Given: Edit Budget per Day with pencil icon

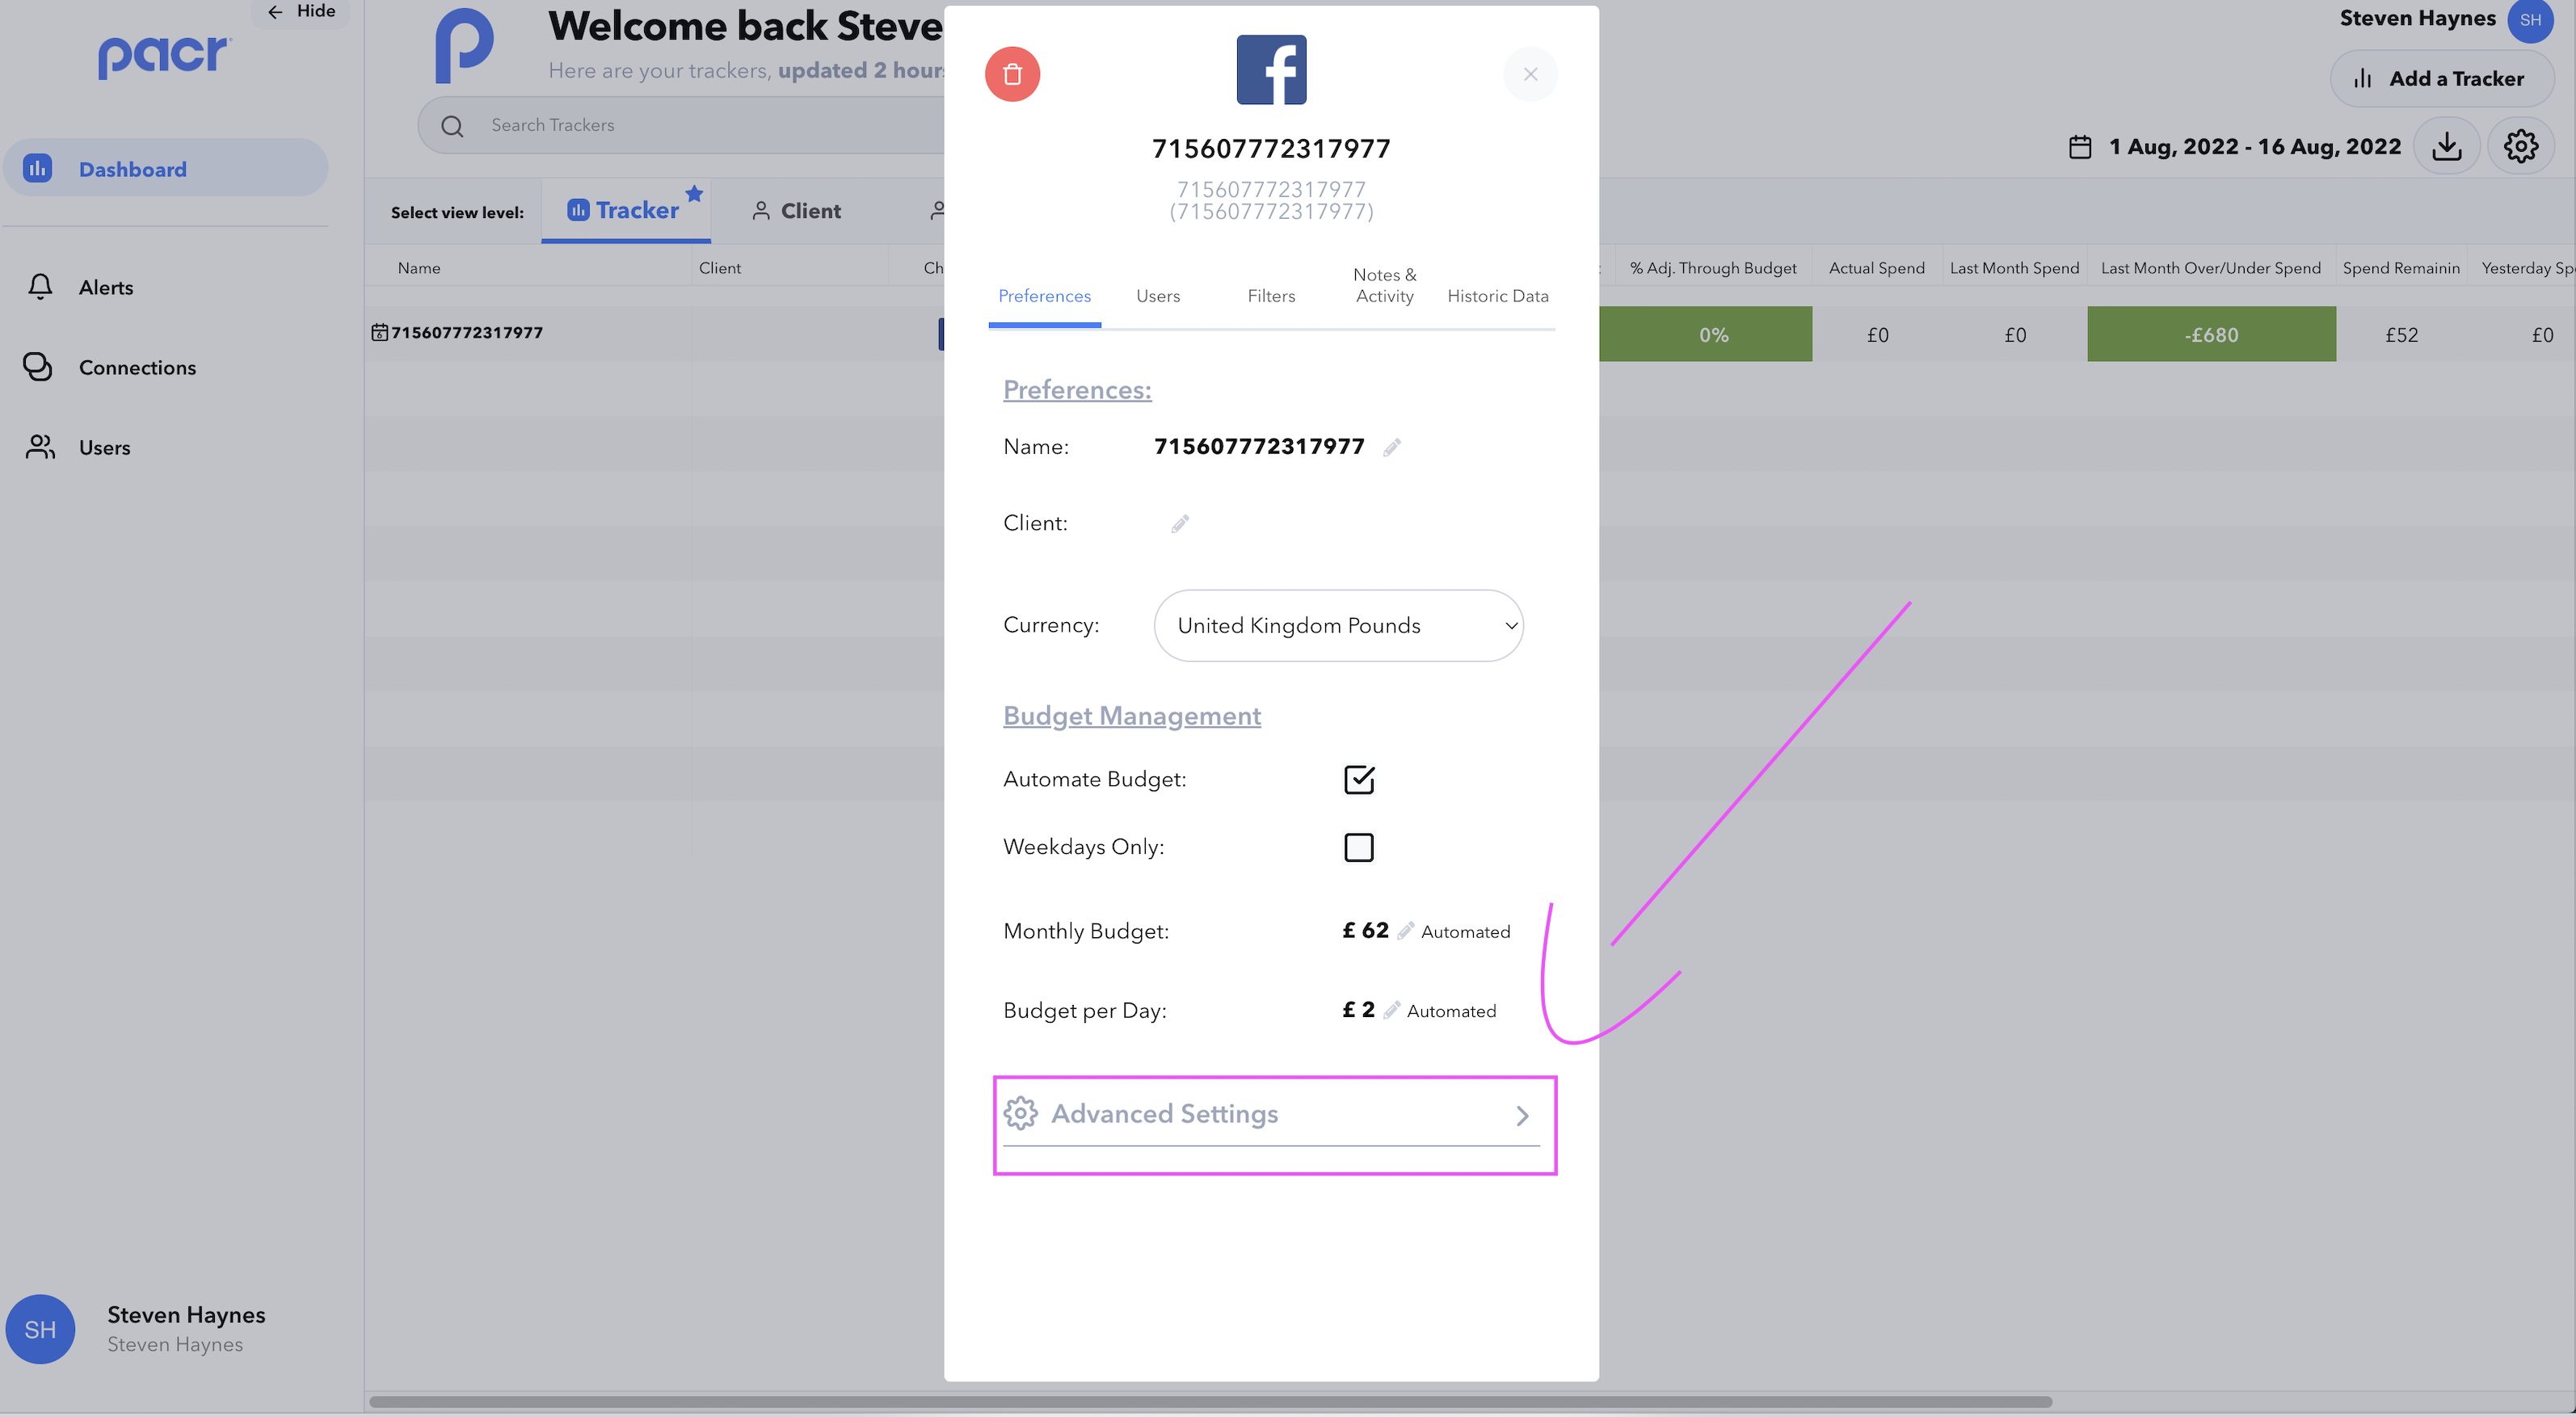Looking at the screenshot, I should (x=1391, y=1010).
